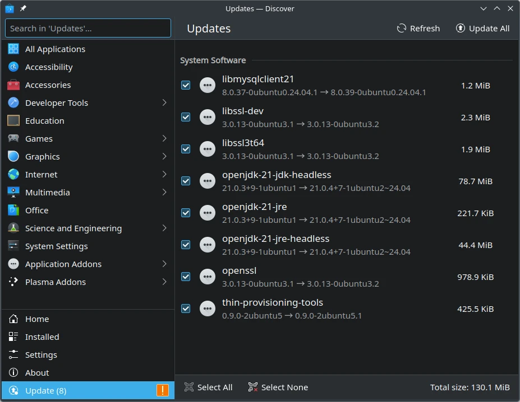
Task: Uncheck the openjdk-21-jre-headless checkbox
Action: click(186, 245)
